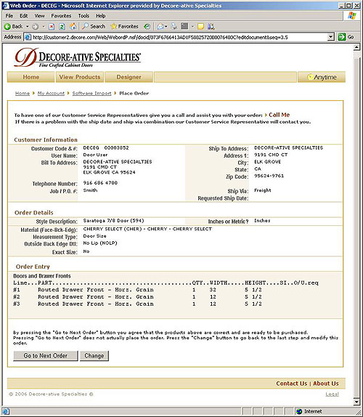363x417 pixels.
Task: Click the Ship Via Freight value
Action: coord(263,190)
